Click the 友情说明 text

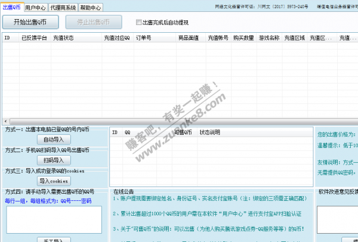(338, 162)
